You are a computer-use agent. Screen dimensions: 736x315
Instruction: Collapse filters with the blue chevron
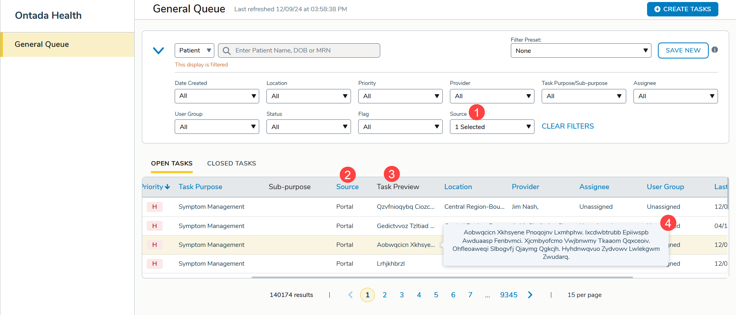(x=159, y=50)
